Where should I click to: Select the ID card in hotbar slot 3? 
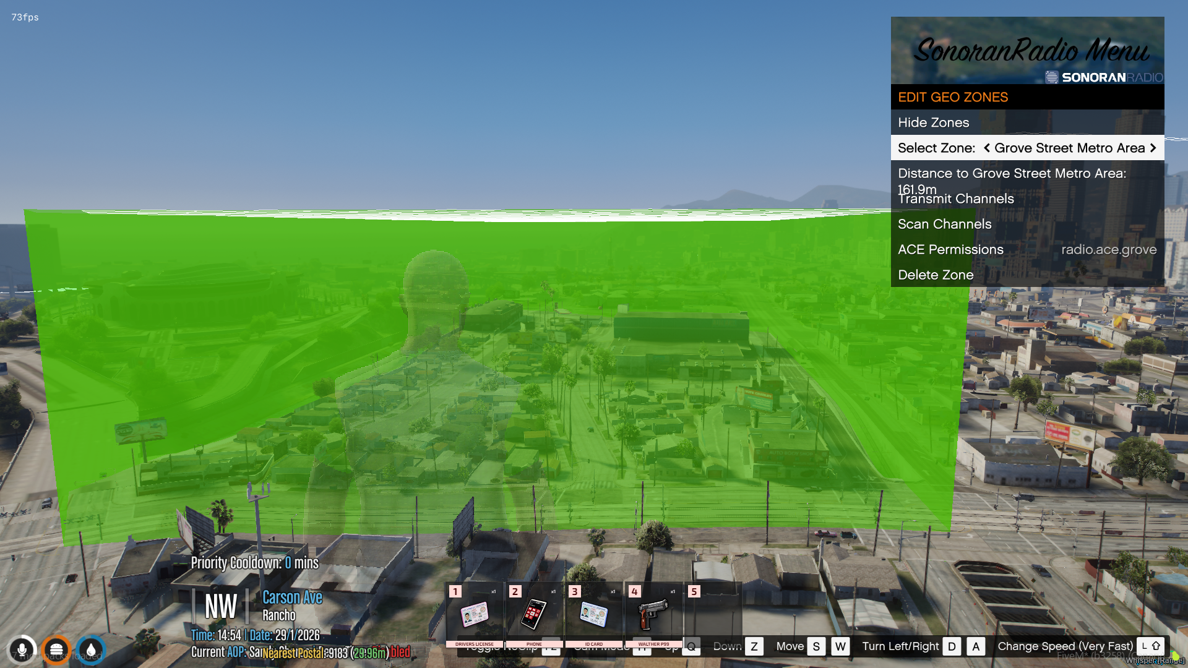coord(593,614)
